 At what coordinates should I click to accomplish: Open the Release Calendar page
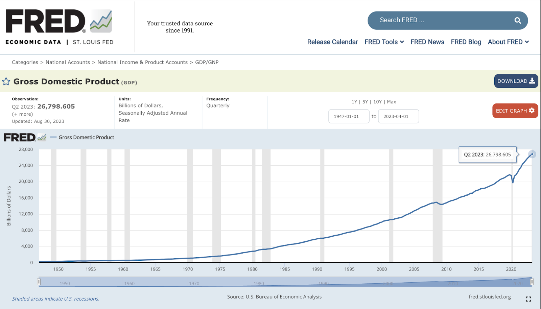click(332, 42)
